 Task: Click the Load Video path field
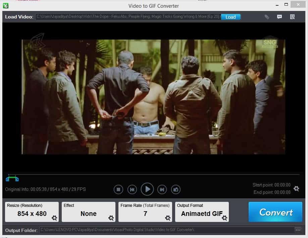(x=128, y=17)
